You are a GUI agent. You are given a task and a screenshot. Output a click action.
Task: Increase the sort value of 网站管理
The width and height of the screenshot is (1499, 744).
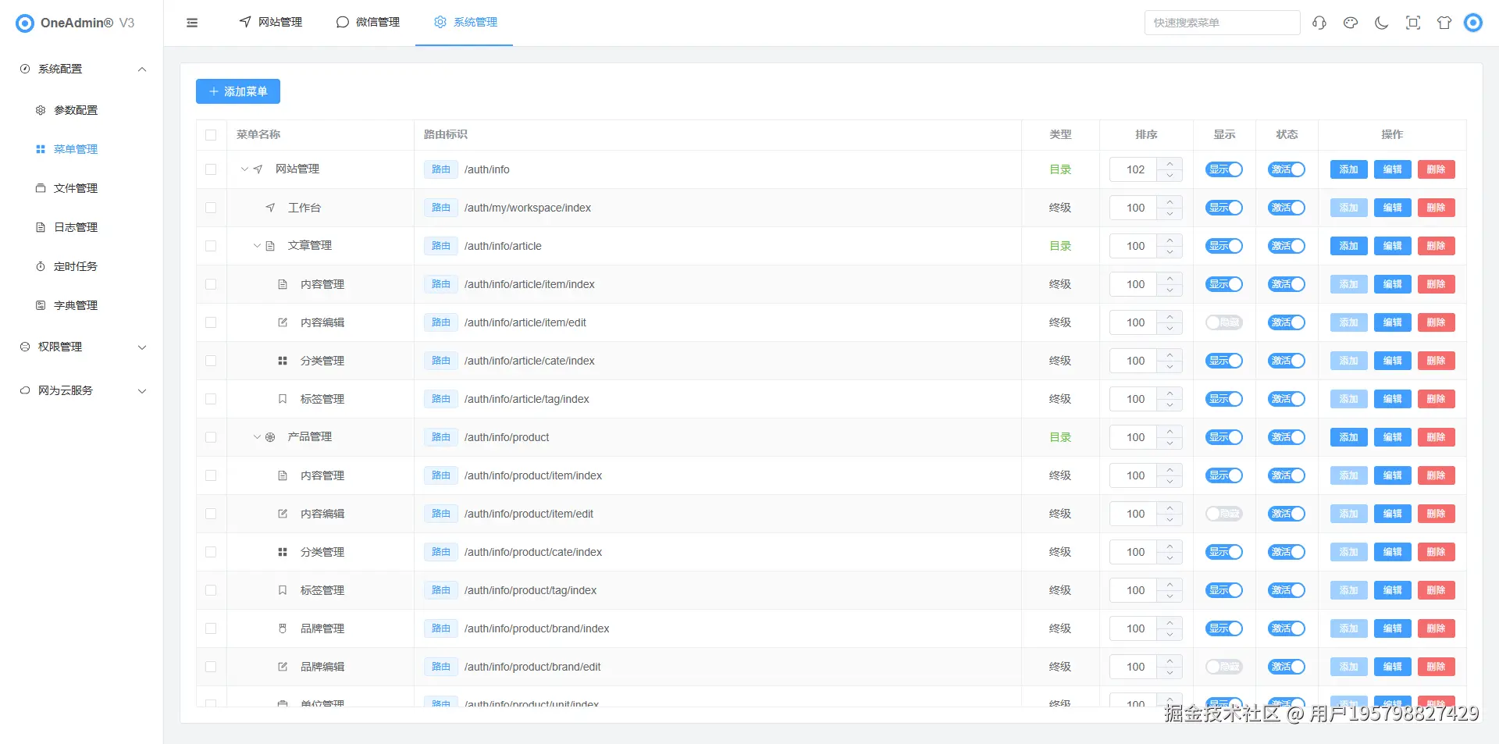coord(1170,163)
